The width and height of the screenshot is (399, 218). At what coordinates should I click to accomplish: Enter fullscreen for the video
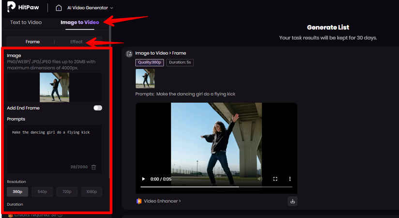pyautogui.click(x=275, y=179)
